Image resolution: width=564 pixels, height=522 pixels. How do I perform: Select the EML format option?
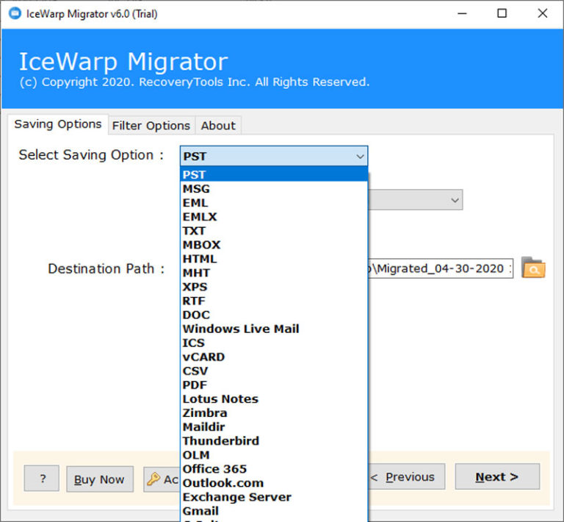[274, 203]
